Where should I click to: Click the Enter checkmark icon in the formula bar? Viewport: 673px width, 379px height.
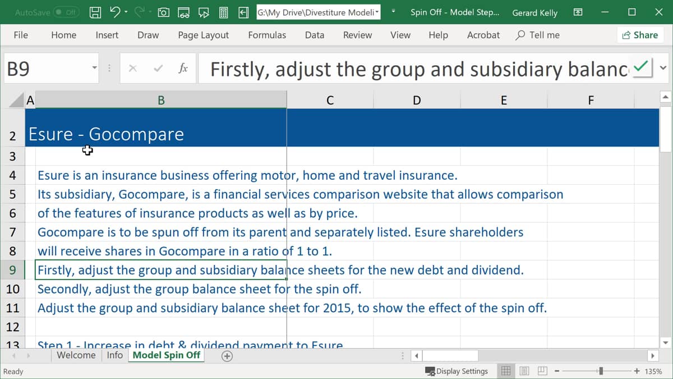coord(158,69)
